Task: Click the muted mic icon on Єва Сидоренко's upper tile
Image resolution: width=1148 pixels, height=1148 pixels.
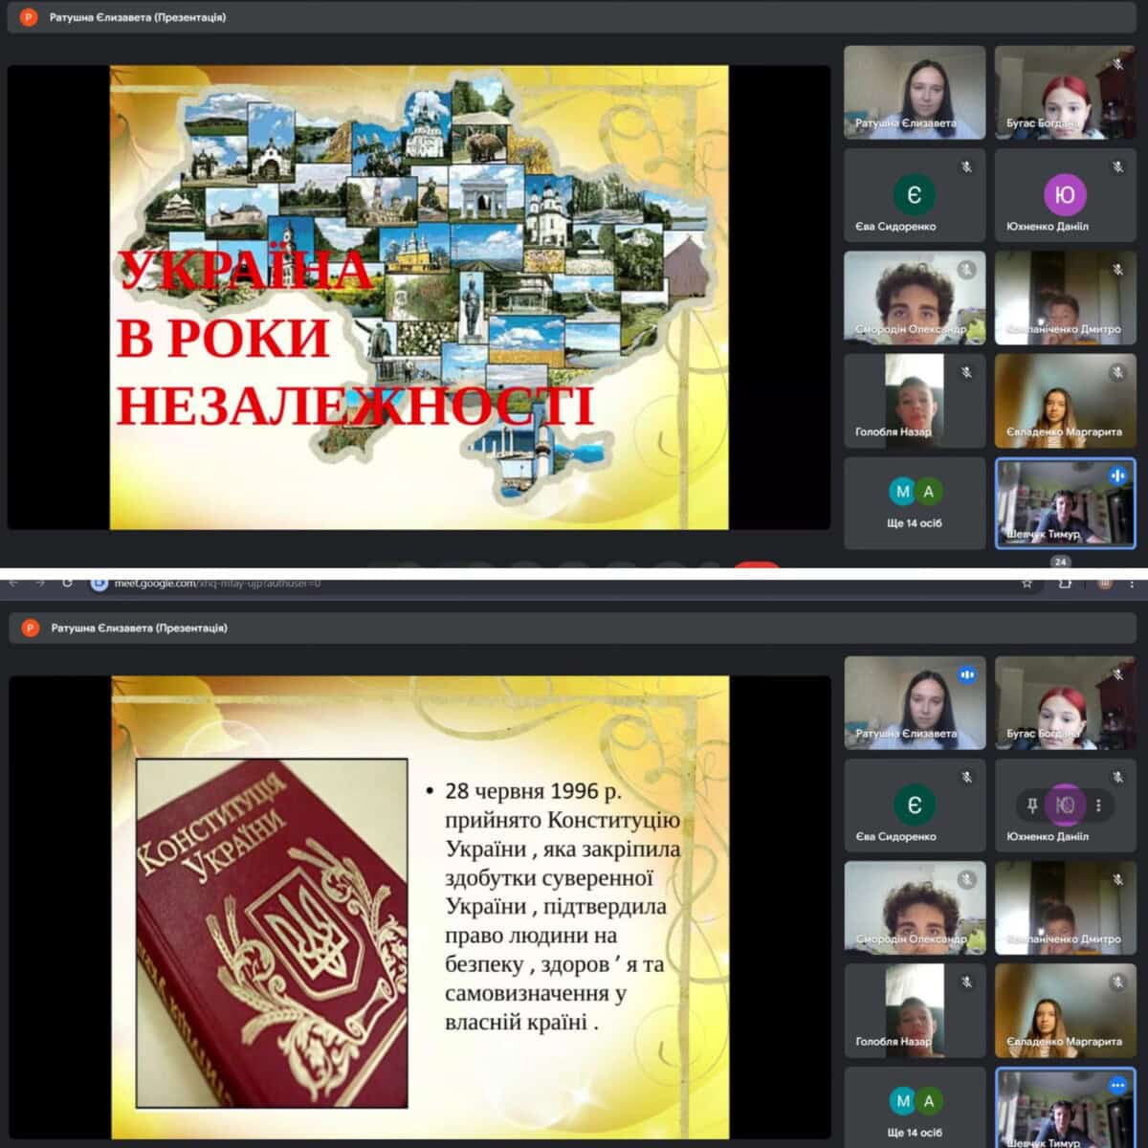Action: (x=966, y=166)
